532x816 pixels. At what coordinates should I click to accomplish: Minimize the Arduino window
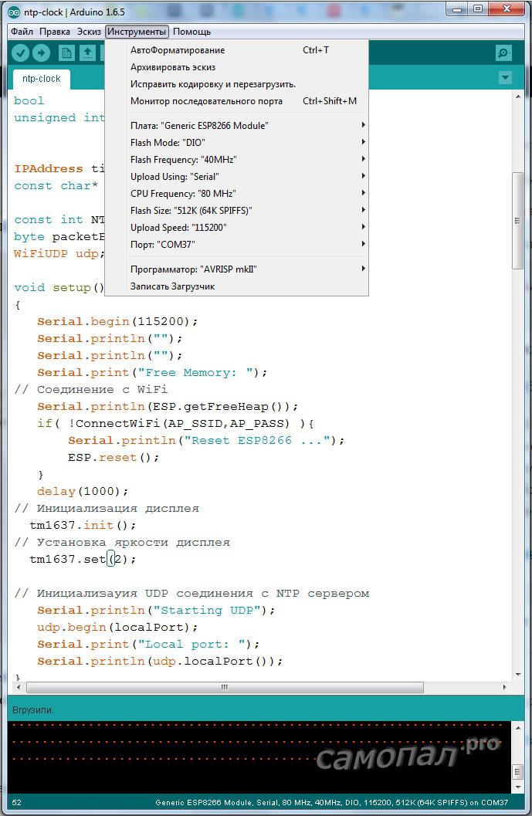(x=457, y=8)
